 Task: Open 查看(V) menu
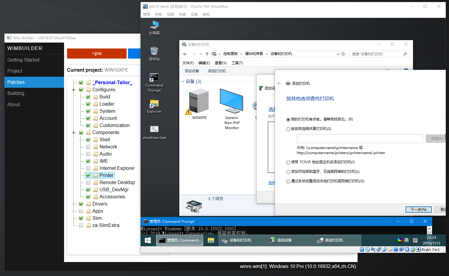point(220,63)
